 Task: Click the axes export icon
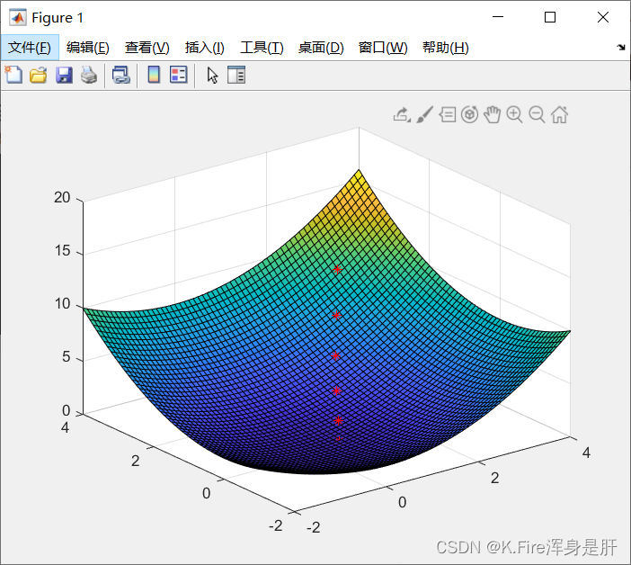402,115
